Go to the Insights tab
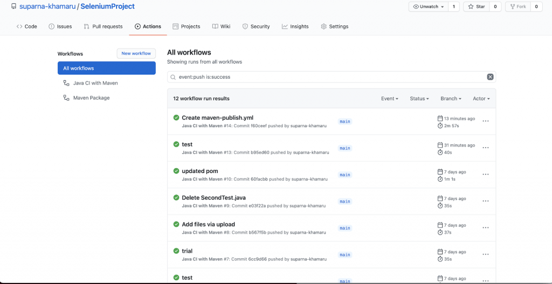The height and width of the screenshot is (284, 552). [295, 26]
